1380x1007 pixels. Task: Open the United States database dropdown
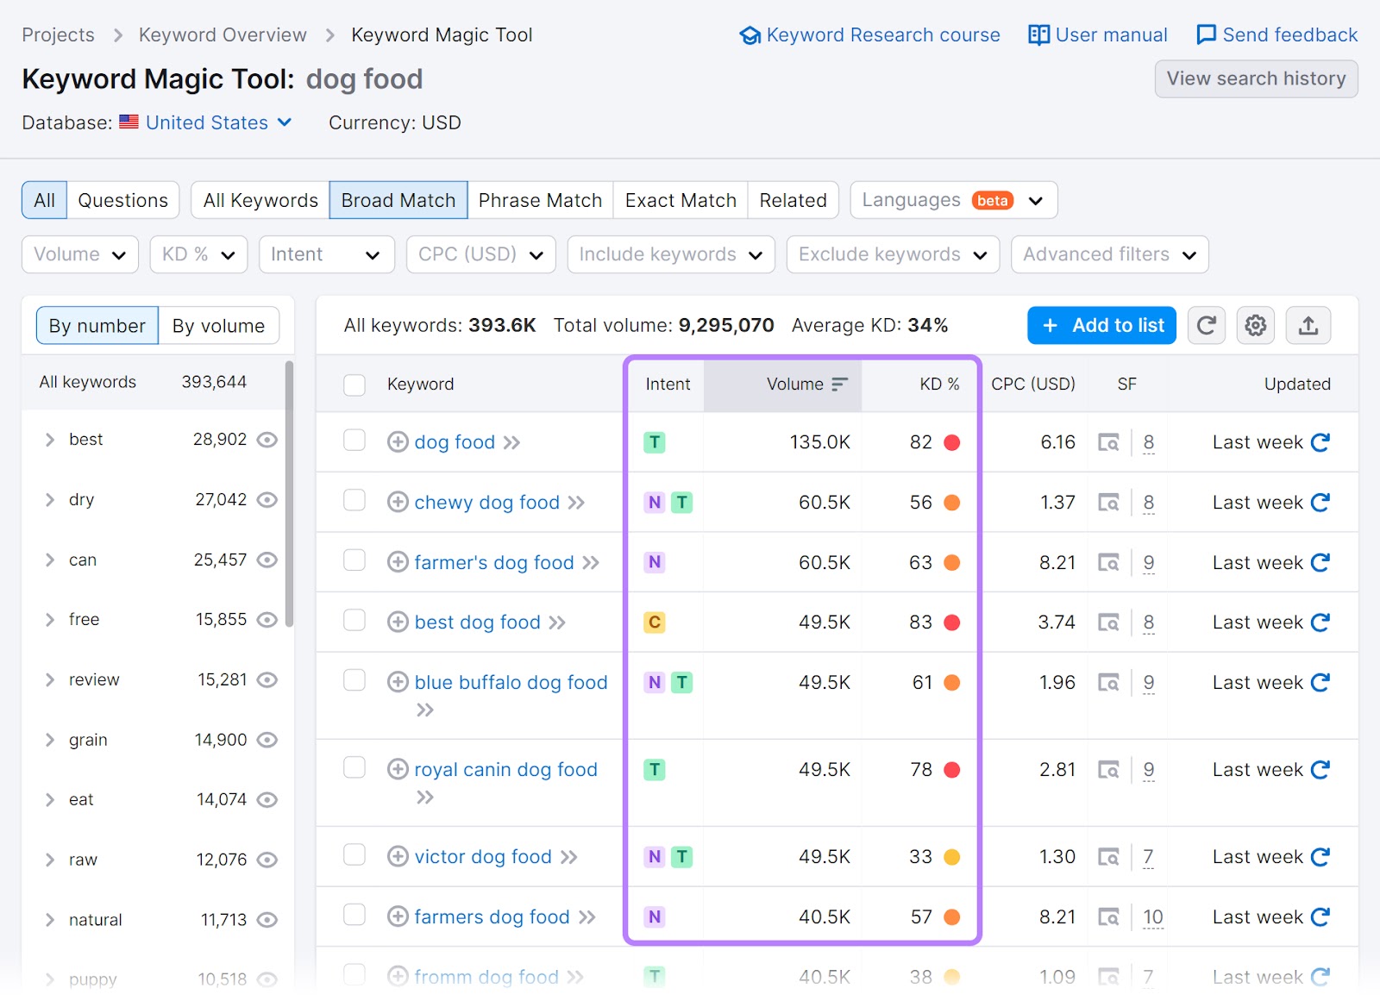206,122
